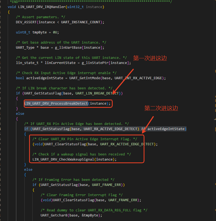This screenshot has height=221, width=216.
Task: Click activeEdgeIntState in the if condition
Action: pos(166,129)
